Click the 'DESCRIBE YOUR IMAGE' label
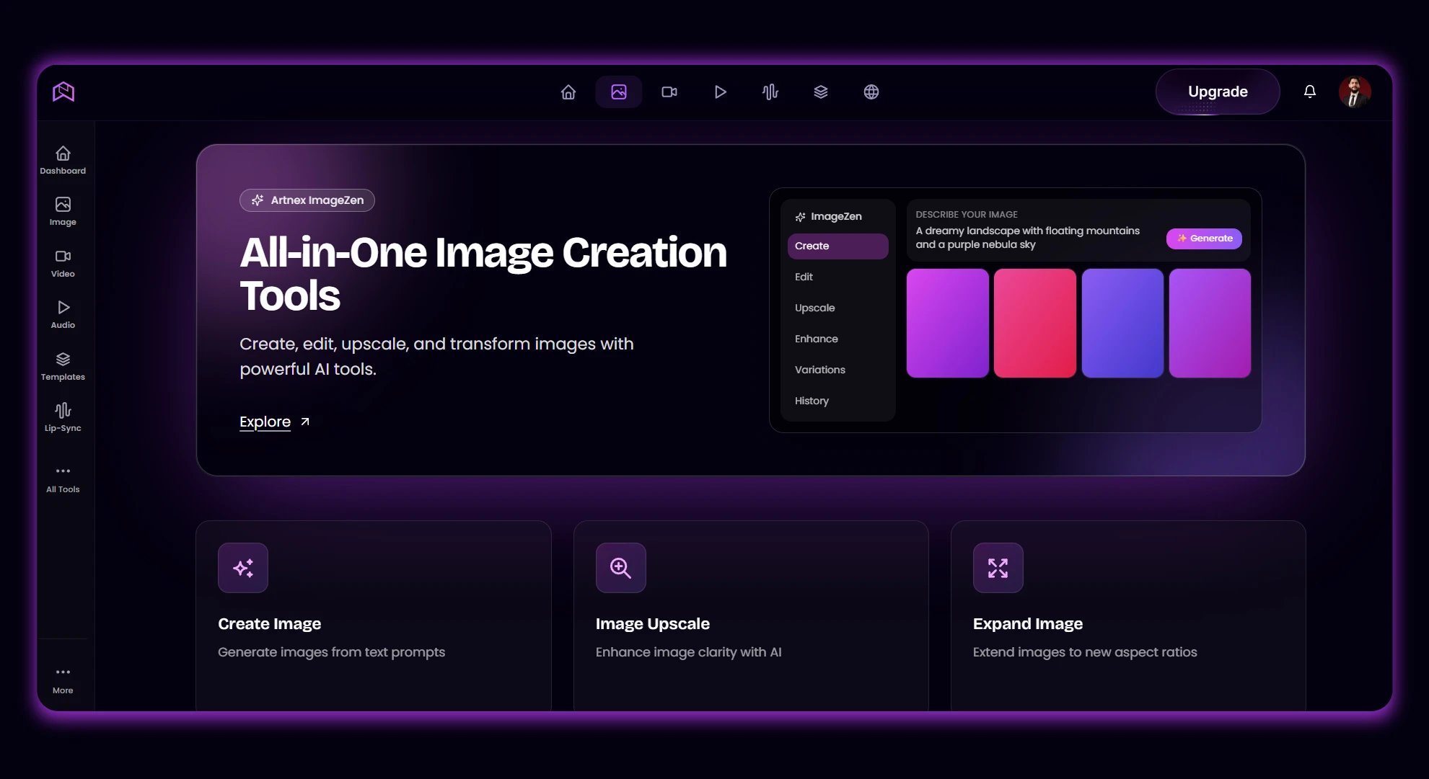Screen dimensions: 1429x779 click(967, 215)
